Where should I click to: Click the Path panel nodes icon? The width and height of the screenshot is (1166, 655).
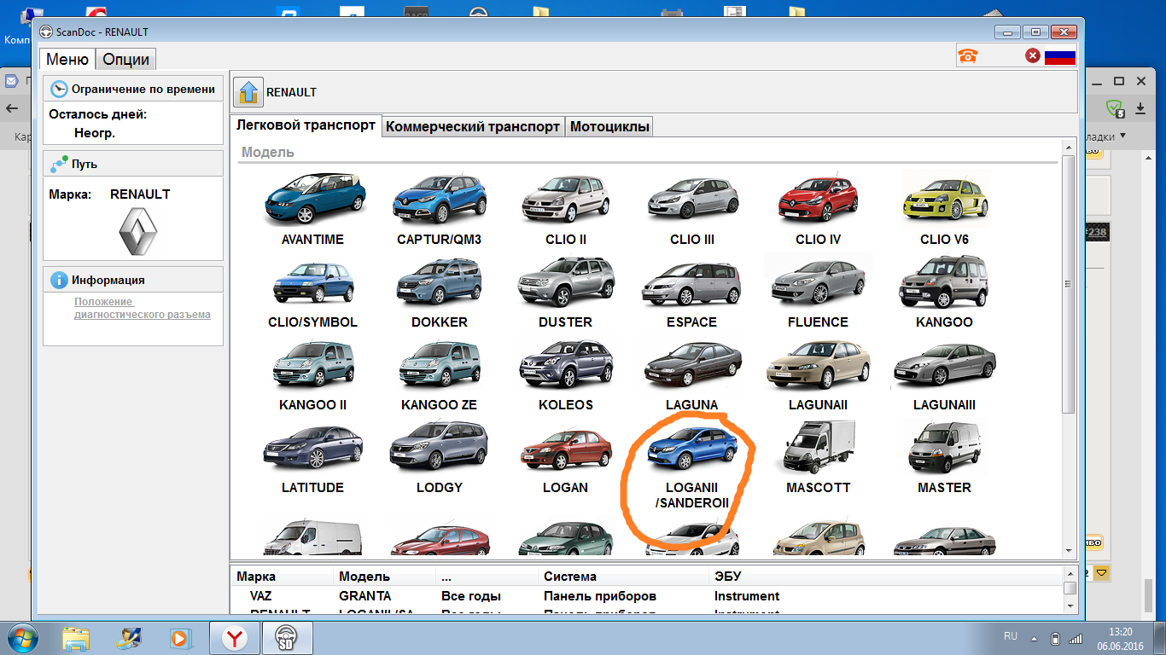click(59, 164)
